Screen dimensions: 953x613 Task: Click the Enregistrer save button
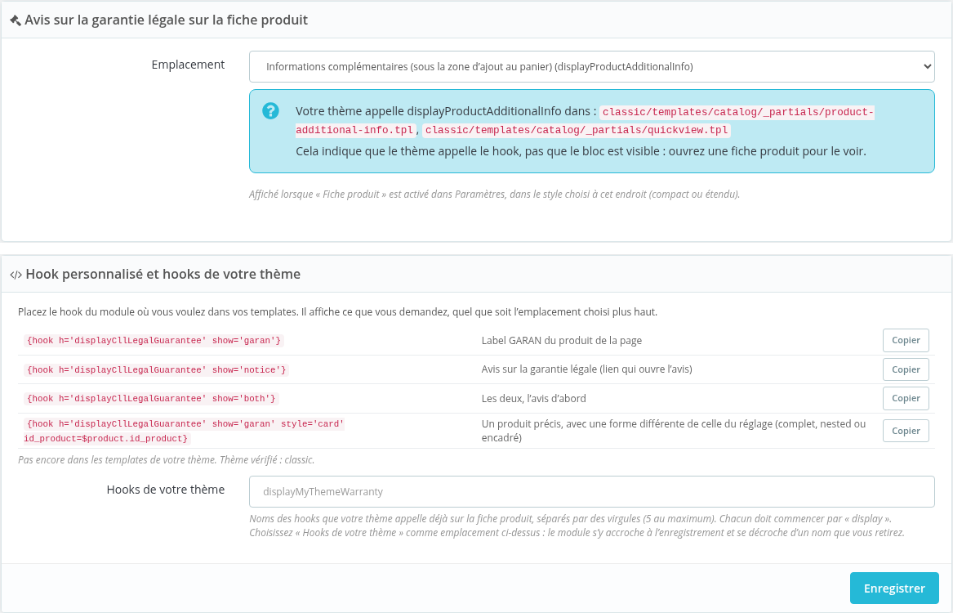click(x=894, y=588)
